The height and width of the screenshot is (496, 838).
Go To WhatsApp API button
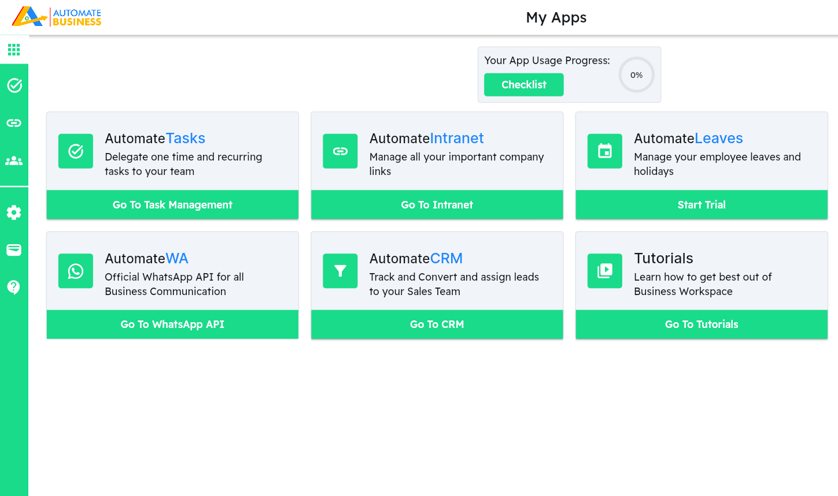pos(172,325)
